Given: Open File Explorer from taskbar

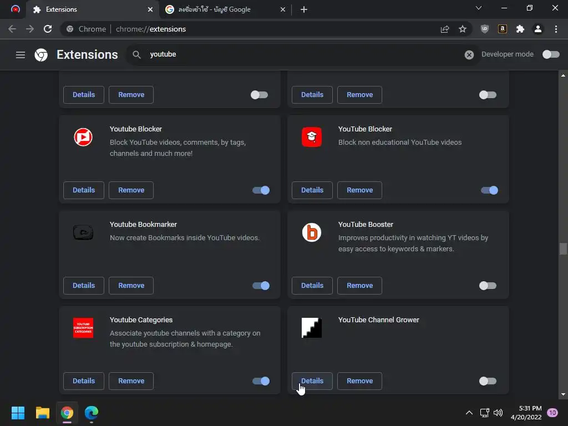Looking at the screenshot, I should coord(42,413).
